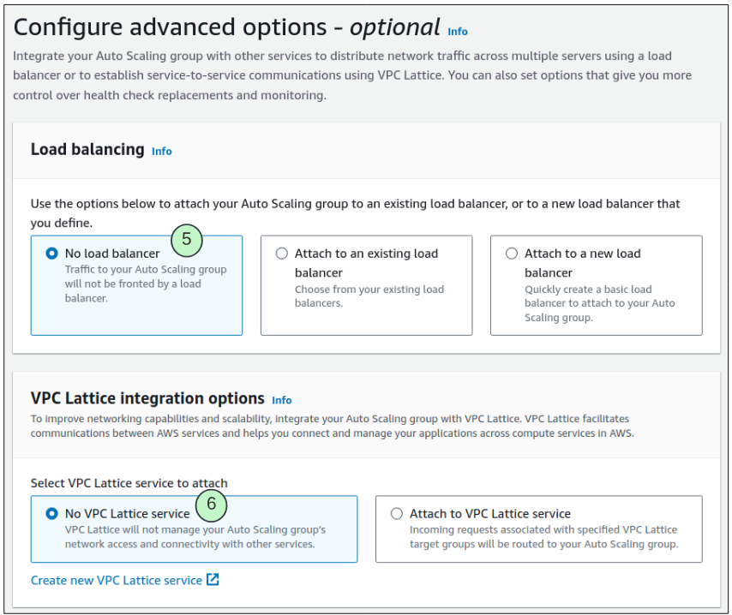Click the green step 6 callout marker

tap(211, 505)
